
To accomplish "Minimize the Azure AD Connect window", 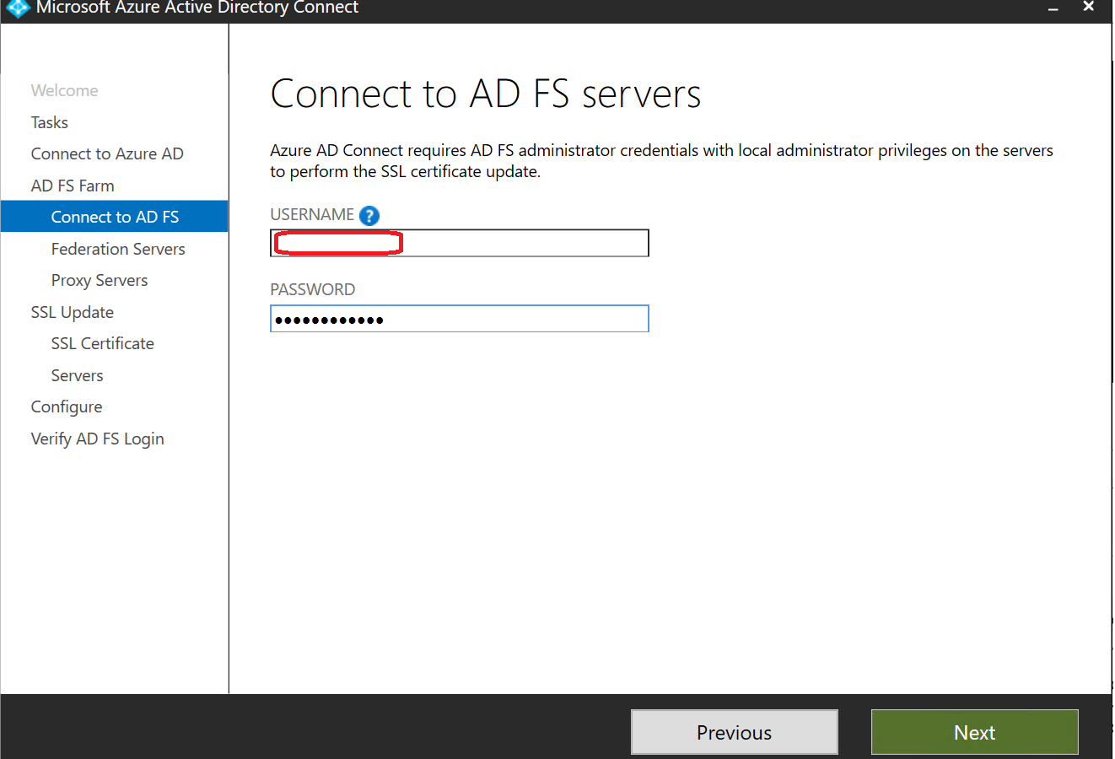I will (x=1053, y=8).
